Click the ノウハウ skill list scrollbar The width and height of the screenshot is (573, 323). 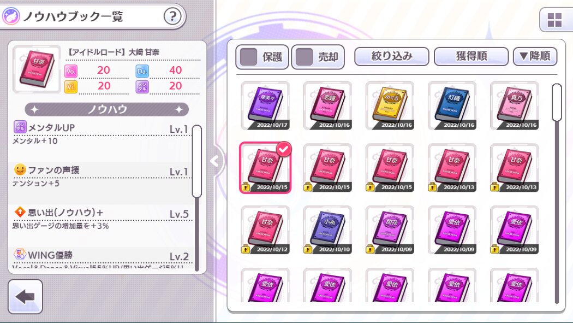[x=196, y=161]
